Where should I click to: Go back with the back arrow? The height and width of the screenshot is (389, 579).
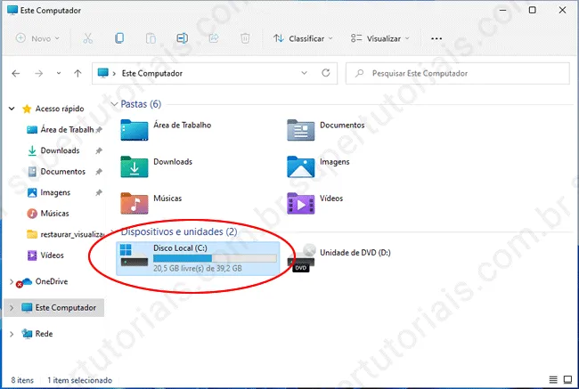(15, 74)
